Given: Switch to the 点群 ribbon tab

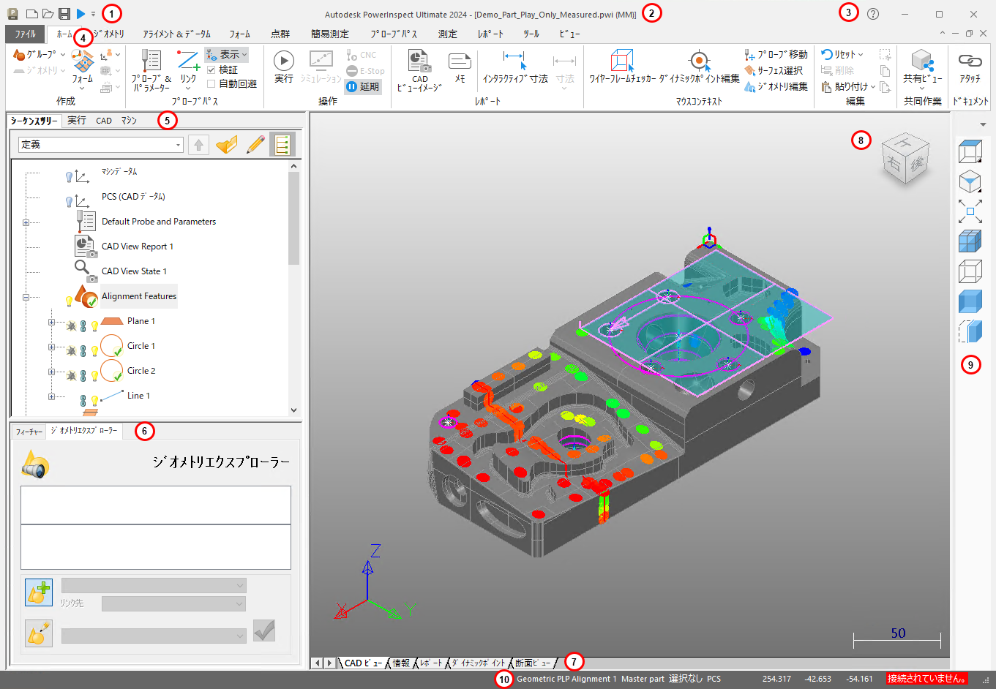Looking at the screenshot, I should [x=280, y=34].
